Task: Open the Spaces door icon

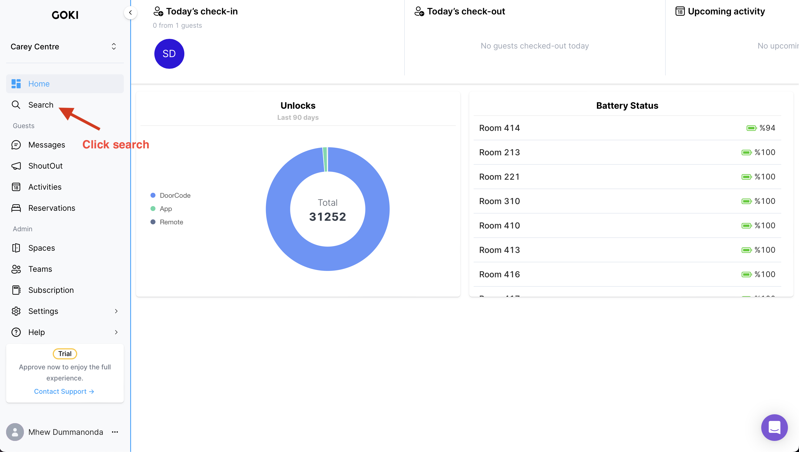Action: [16, 248]
